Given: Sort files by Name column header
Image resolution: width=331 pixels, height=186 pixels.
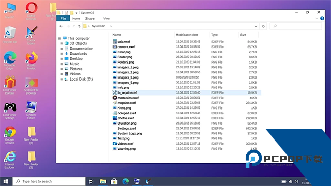Looking at the screenshot, I should coord(117,35).
